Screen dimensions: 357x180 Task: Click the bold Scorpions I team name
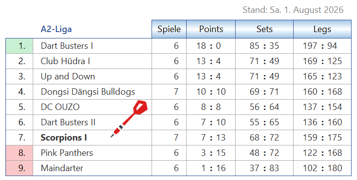64,138
